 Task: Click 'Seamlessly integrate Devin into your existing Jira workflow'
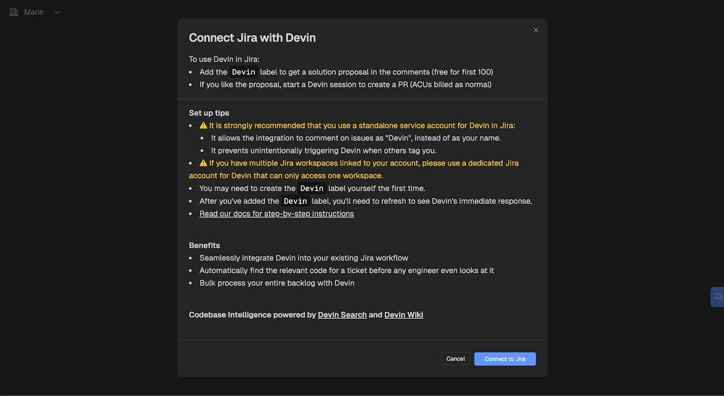[x=304, y=258]
